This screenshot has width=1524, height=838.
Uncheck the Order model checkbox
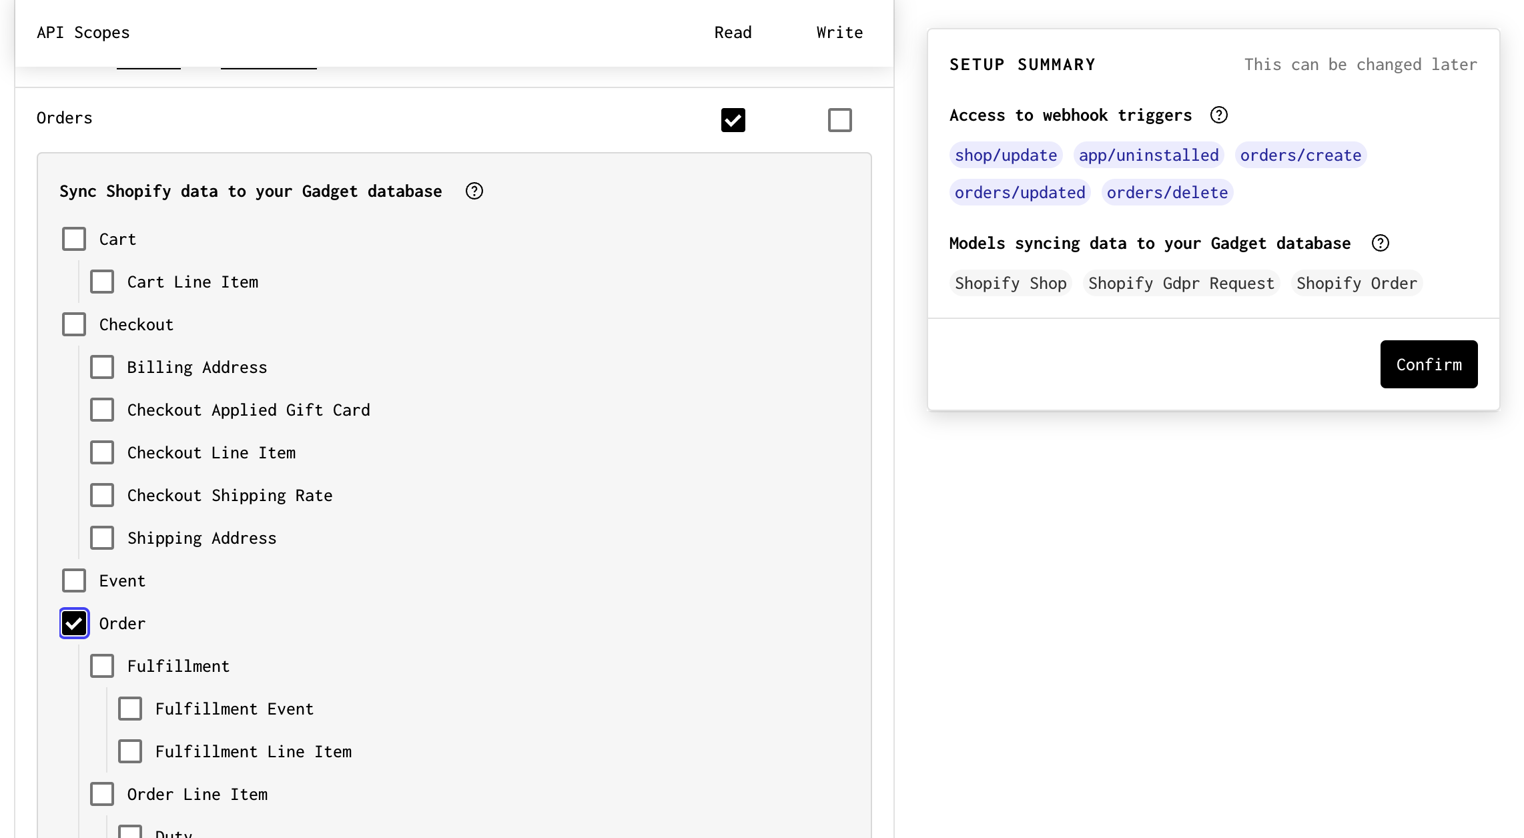point(74,623)
